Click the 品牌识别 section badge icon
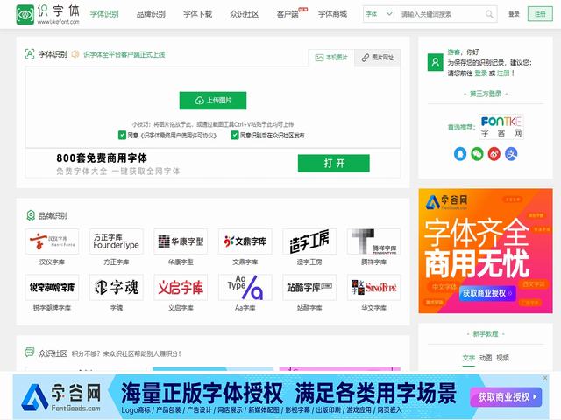 tap(31, 215)
